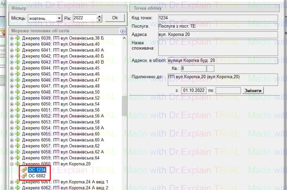Expand the Джерело 6057 tree node

click(12, 146)
